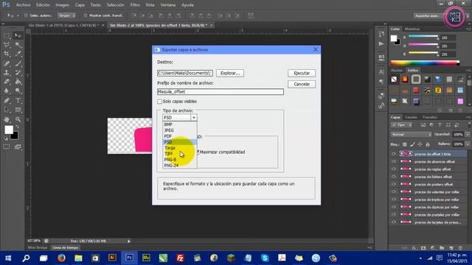Click the Explorar... button
The width and height of the screenshot is (472, 265).
tap(230, 73)
